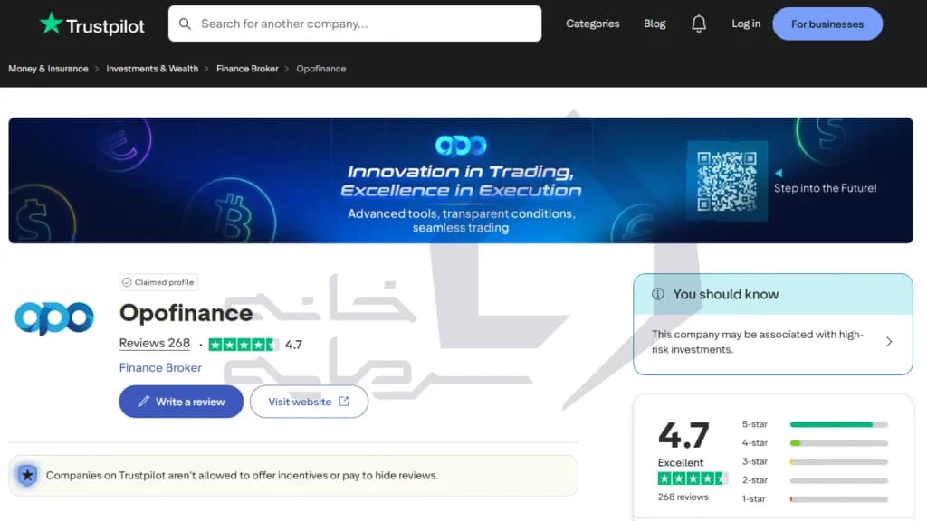The height and width of the screenshot is (521, 927).
Task: Click the star rating next to Reviews 268
Action: [x=243, y=345]
